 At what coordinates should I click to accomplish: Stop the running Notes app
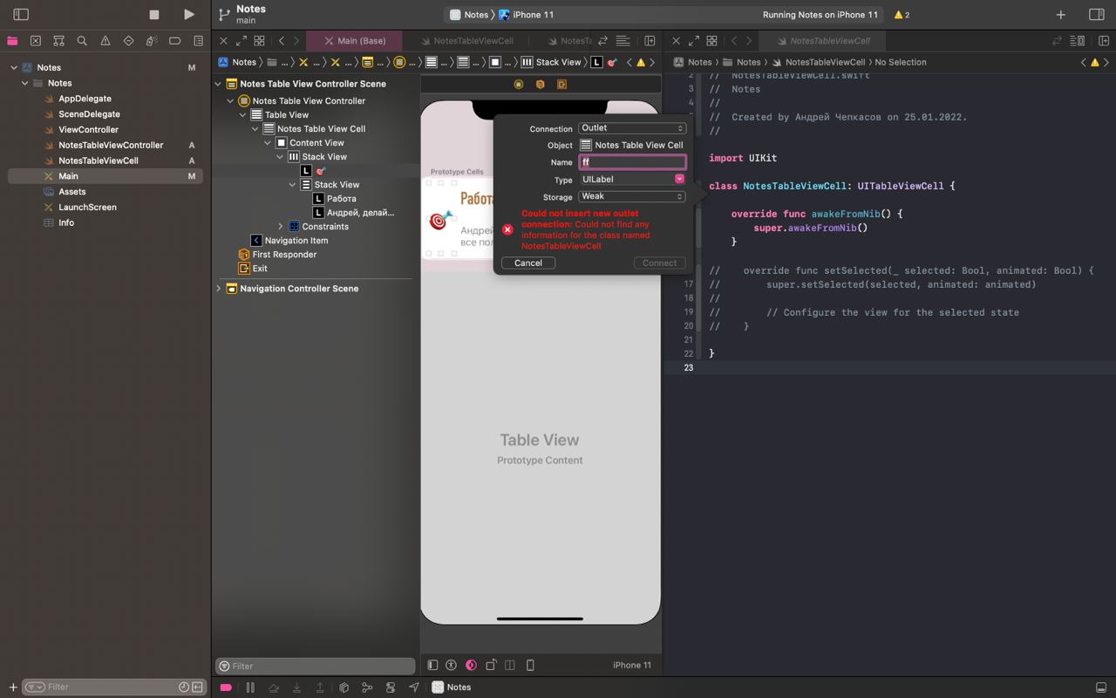[x=154, y=14]
